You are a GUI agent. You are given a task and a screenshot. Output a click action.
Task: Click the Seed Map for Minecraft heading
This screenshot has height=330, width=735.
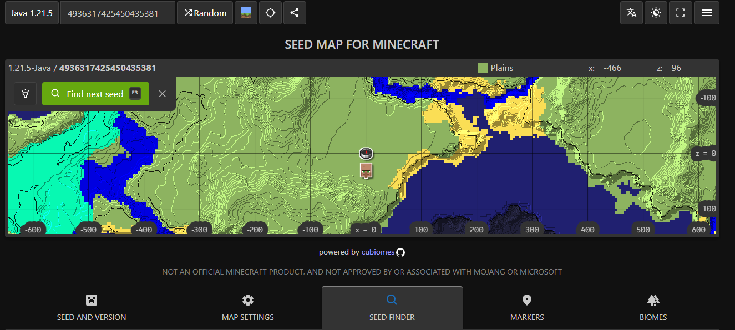(362, 44)
